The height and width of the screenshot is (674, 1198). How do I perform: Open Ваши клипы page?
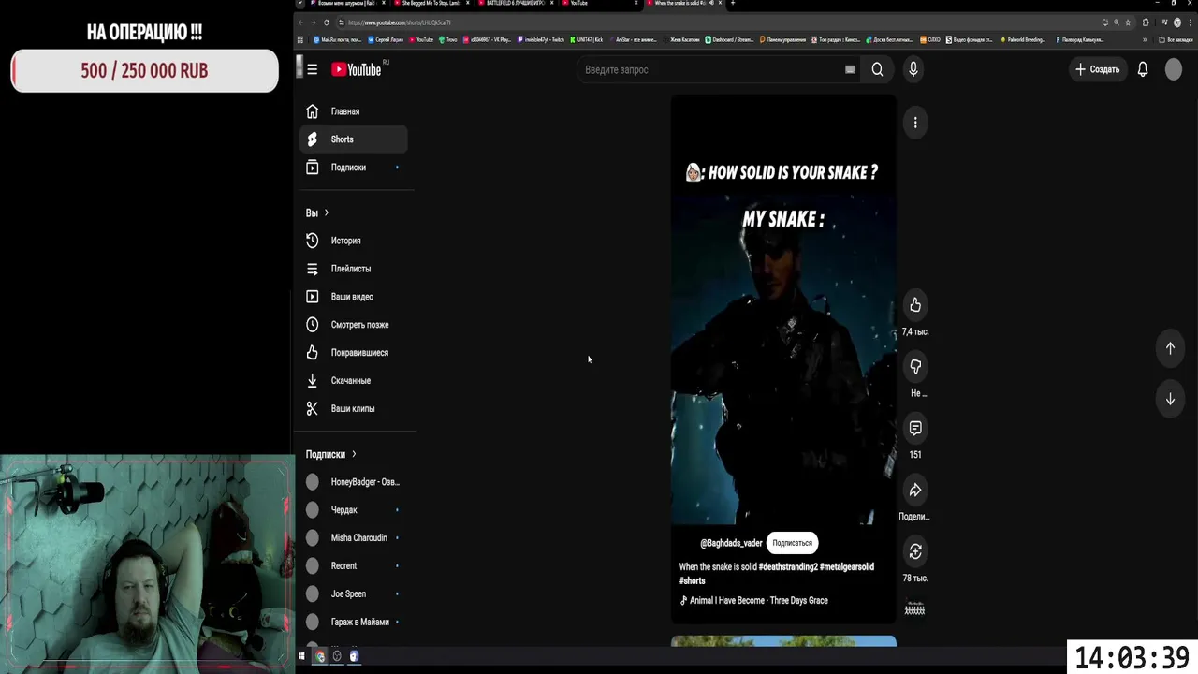click(353, 409)
